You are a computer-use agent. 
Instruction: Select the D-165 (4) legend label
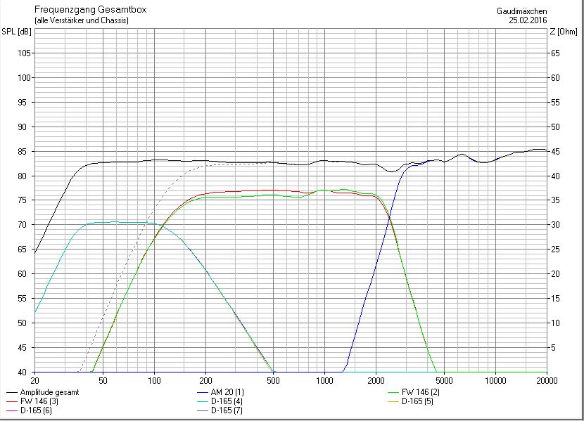point(229,401)
